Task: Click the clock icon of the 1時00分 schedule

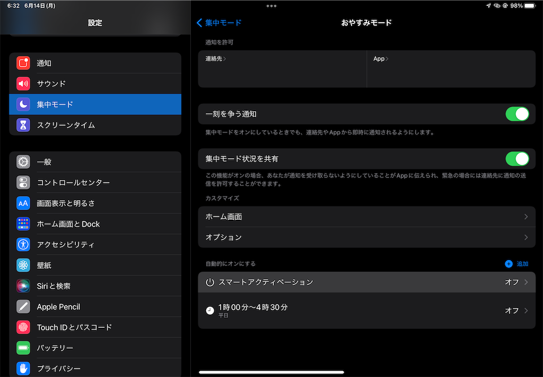Action: [x=210, y=310]
